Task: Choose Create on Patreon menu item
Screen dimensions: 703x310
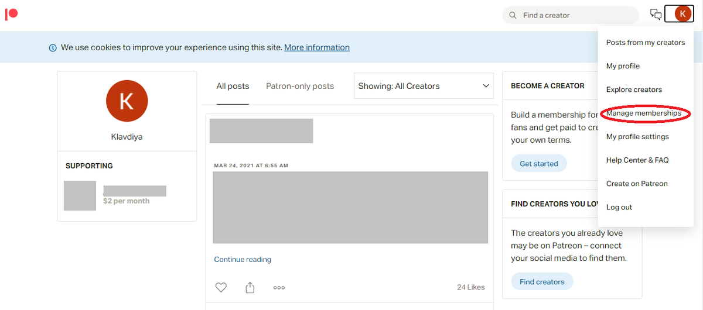Action: point(637,183)
